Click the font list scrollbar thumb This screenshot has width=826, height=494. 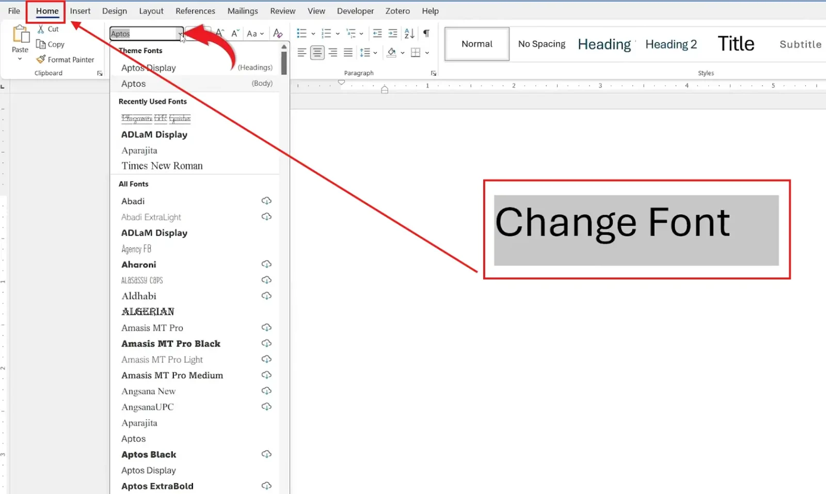point(284,63)
